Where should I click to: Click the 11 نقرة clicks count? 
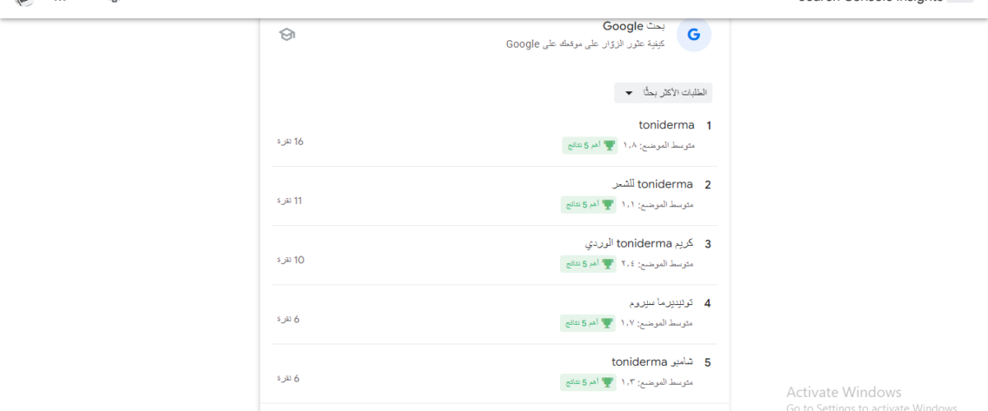pos(290,201)
